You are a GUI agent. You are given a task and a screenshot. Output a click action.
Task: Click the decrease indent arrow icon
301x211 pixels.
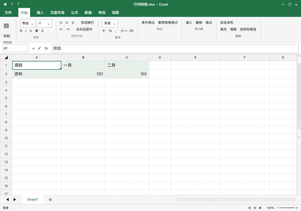pos(61,29)
